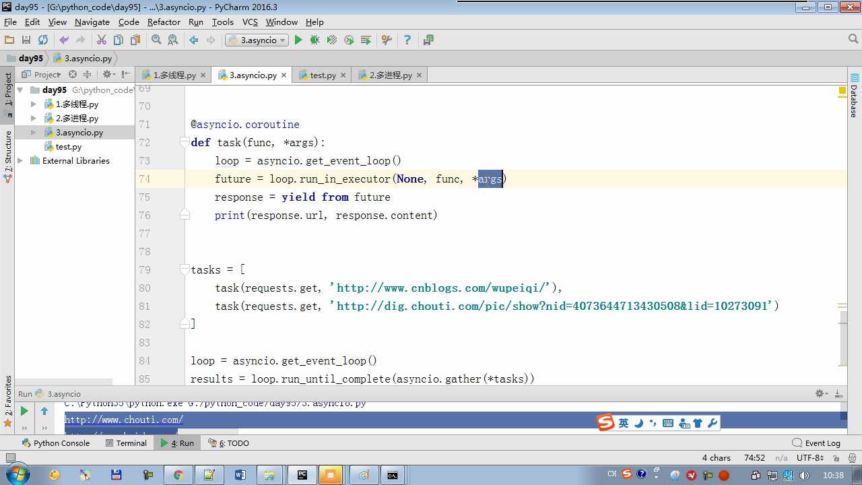Click the Cut scissors icon
This screenshot has height=485, width=862.
102,40
